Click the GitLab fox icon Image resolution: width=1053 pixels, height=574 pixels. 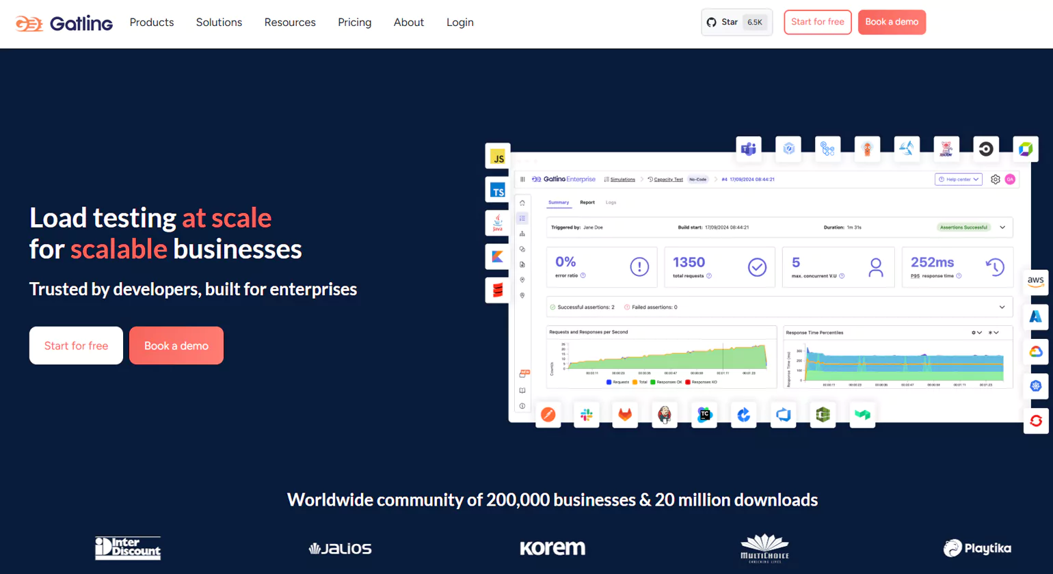(625, 415)
